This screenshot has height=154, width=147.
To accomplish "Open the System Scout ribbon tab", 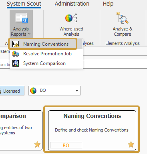I will pyautogui.click(x=24, y=4).
